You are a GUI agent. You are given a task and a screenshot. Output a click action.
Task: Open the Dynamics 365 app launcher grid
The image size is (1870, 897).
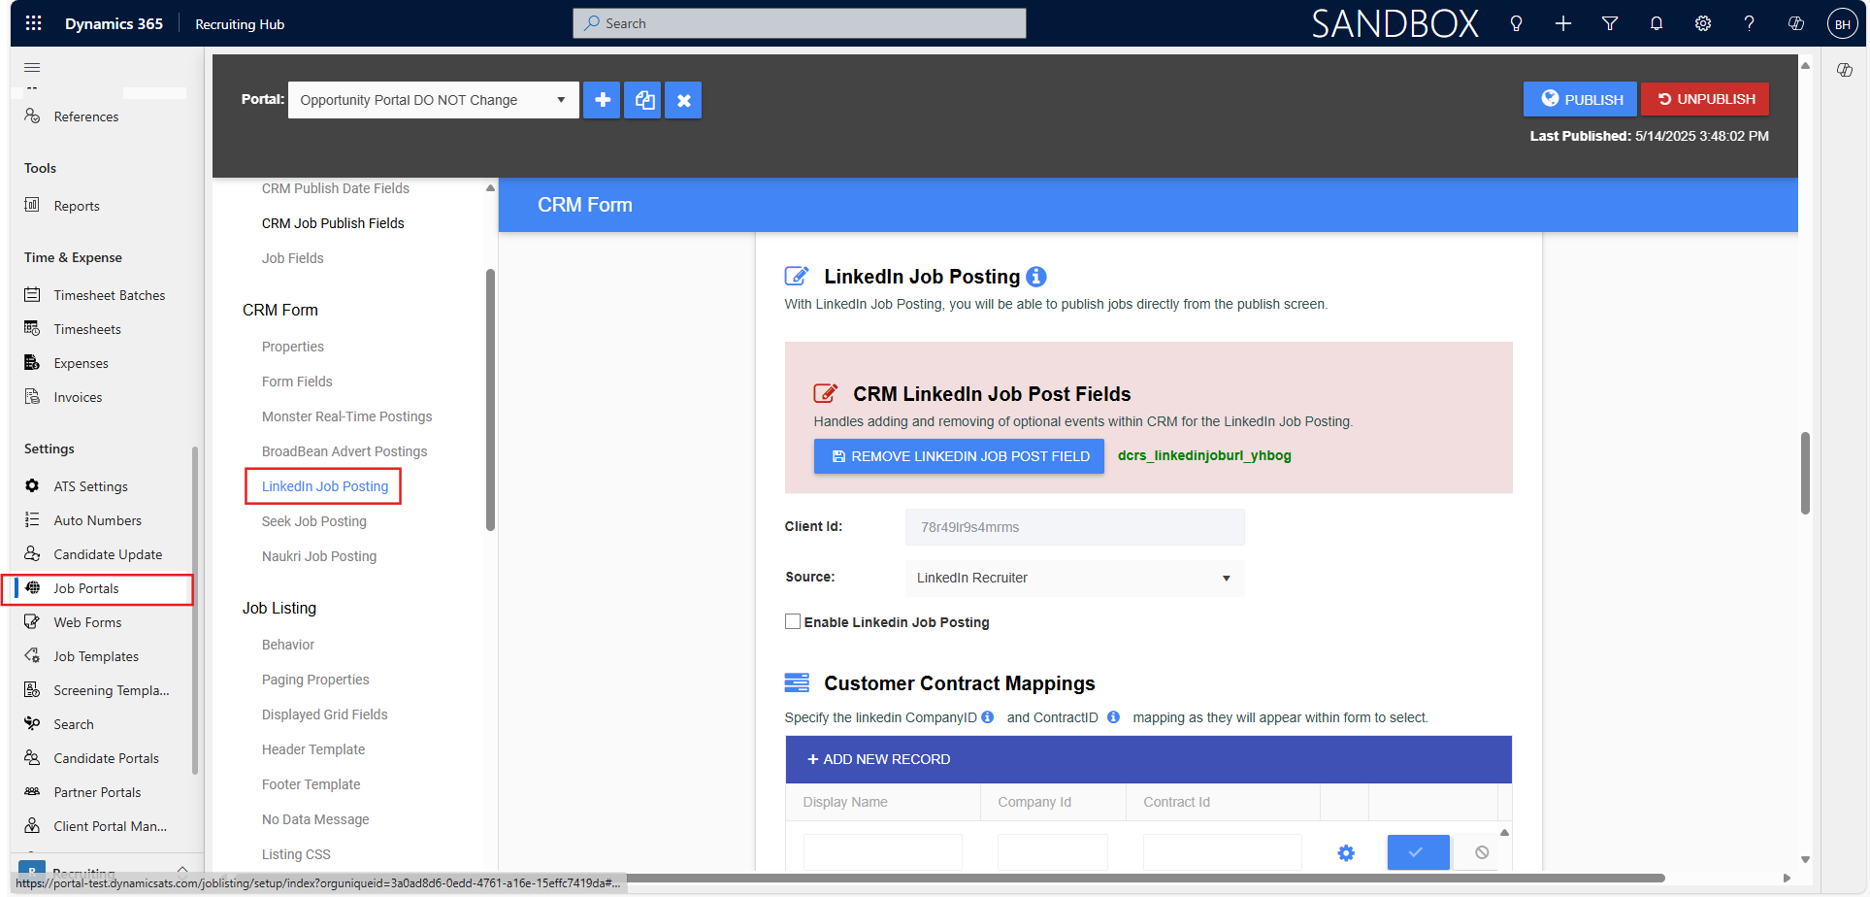click(33, 23)
